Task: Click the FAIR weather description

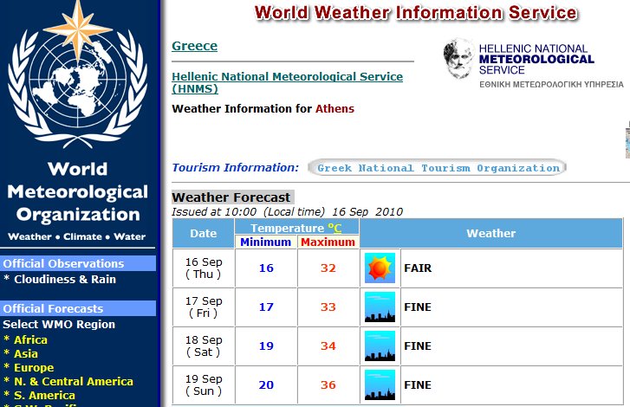Action: click(418, 268)
